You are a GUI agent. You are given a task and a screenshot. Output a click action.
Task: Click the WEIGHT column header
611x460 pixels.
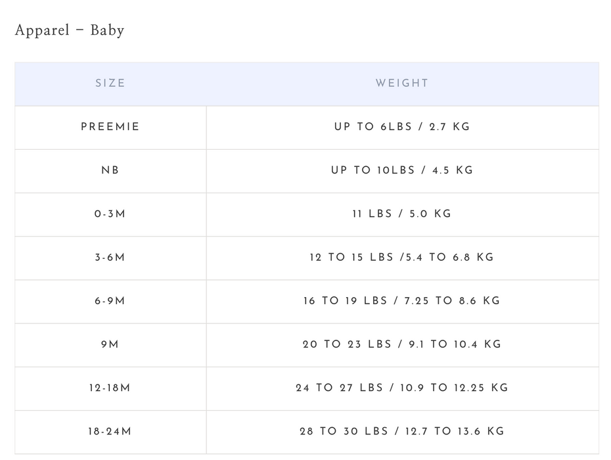point(402,83)
